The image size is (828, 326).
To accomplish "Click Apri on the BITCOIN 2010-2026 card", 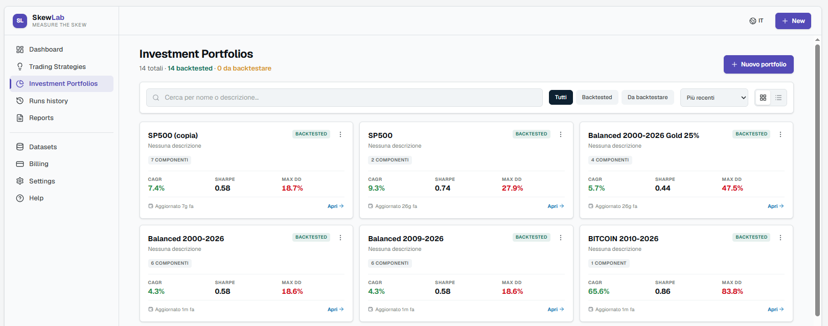I will click(x=776, y=310).
